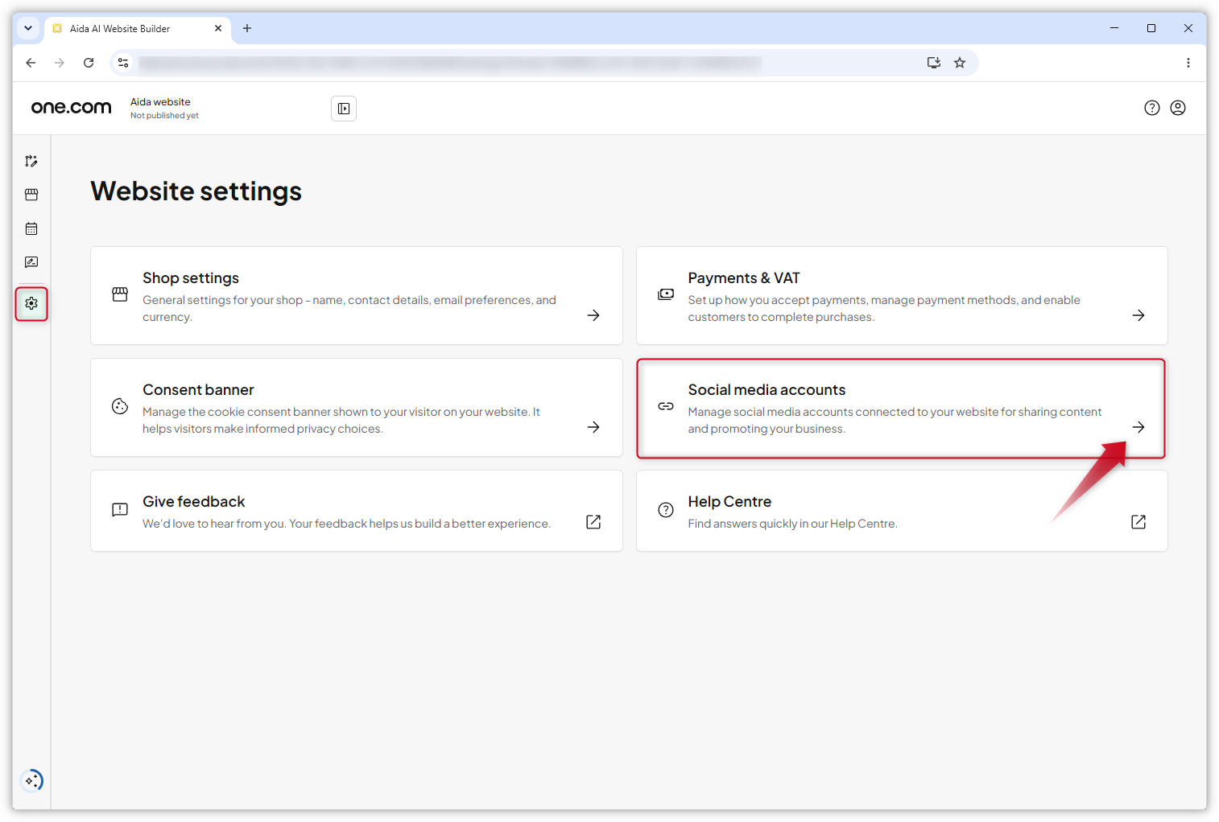
Task: Open the AI assistant sparkle icon at bottom left
Action: 32,780
